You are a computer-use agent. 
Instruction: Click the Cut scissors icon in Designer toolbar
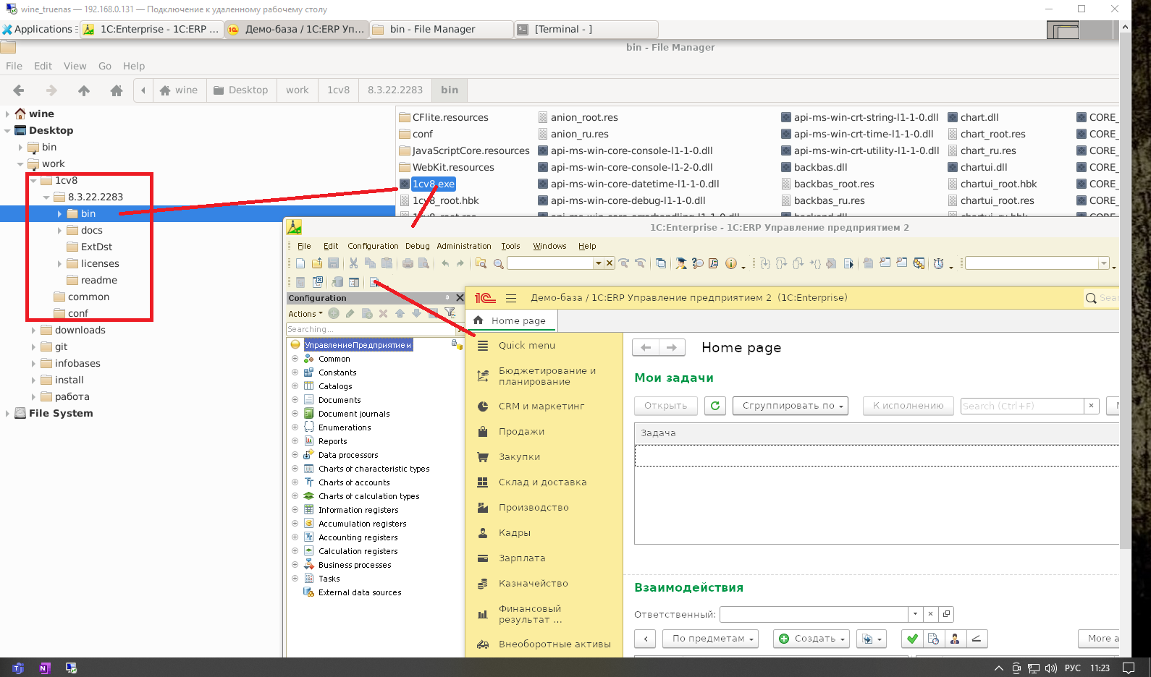[353, 263]
